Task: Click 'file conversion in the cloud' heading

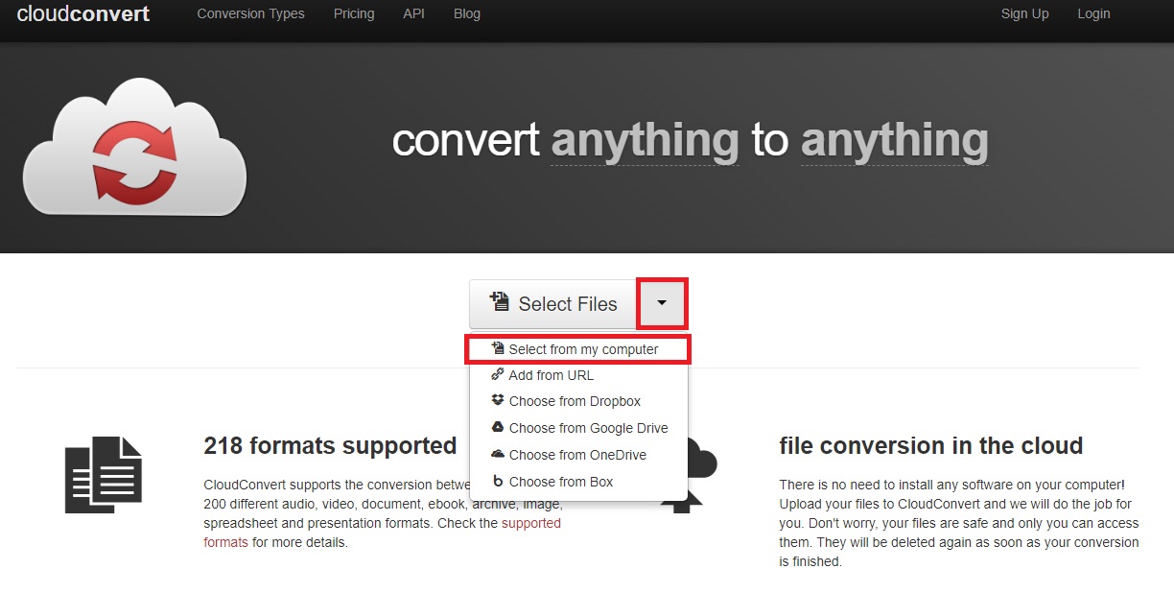Action: [x=931, y=445]
